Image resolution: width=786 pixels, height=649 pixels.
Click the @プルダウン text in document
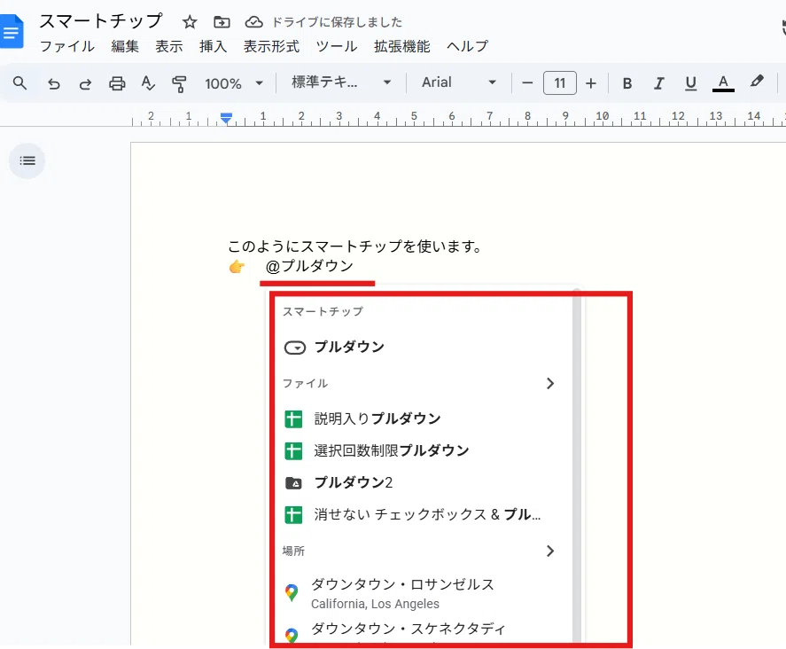pyautogui.click(x=309, y=266)
